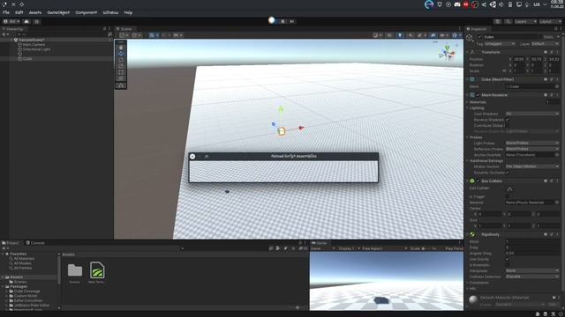Adjust the Game view Scale slider
Viewport: 565px width, 317px height.
coord(426,248)
